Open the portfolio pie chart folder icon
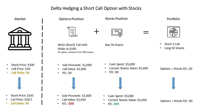The height and width of the screenshot is (111, 197). point(173,32)
